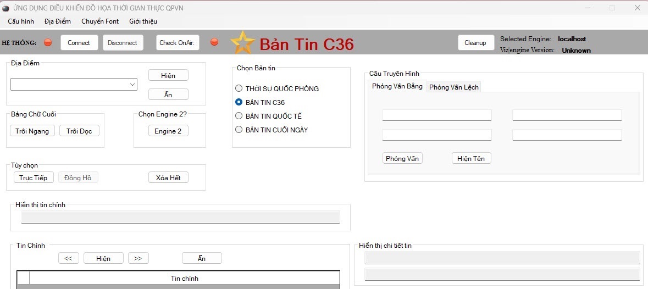Click the red system status indicator
The width and height of the screenshot is (648, 289).
(x=48, y=42)
